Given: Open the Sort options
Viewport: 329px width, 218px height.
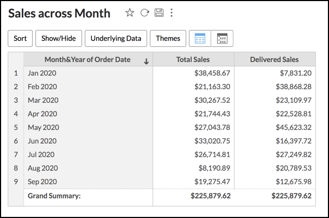Looking at the screenshot, I should point(20,39).
